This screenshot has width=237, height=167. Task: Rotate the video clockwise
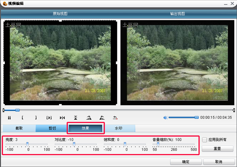[89, 118]
